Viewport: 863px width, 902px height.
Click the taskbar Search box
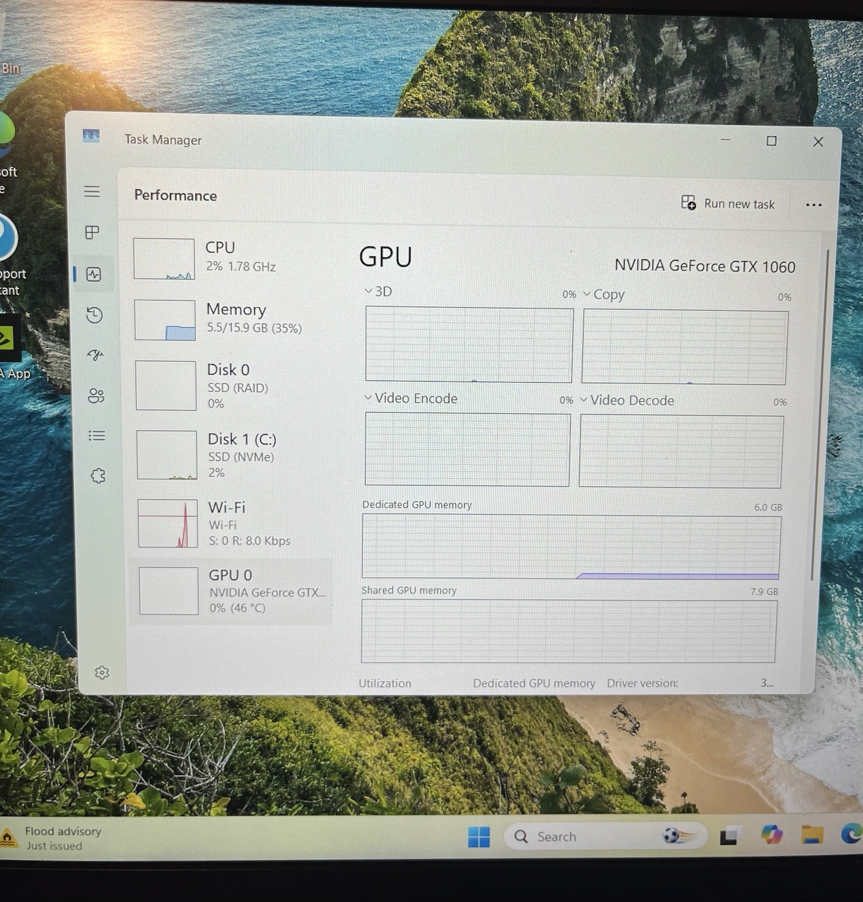[604, 836]
